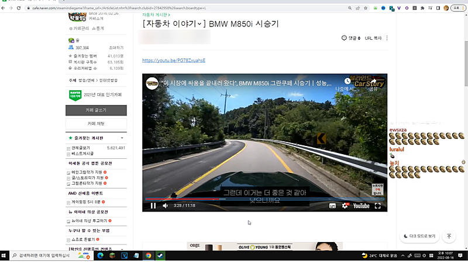The image size is (468, 262).
Task: Open 카페관리 settings link
Action: tap(79, 28)
